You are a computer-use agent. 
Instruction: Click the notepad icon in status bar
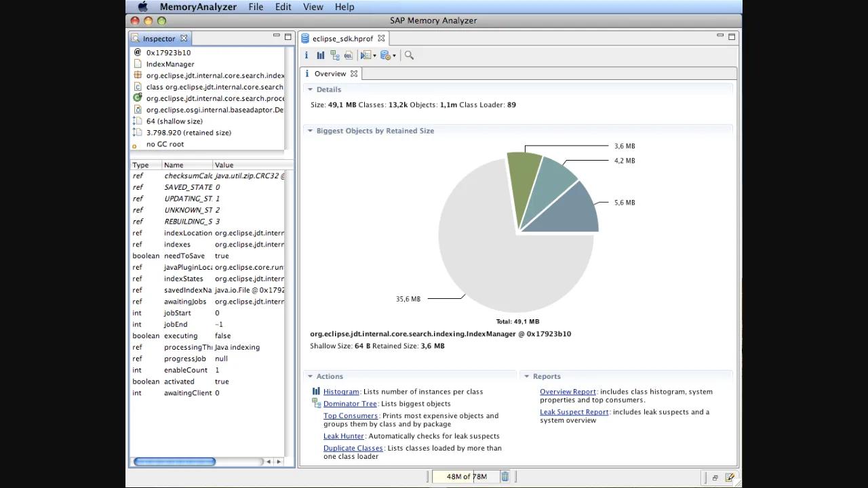coord(730,478)
